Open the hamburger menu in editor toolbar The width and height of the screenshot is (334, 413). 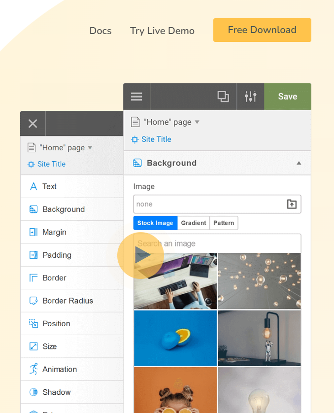point(136,97)
